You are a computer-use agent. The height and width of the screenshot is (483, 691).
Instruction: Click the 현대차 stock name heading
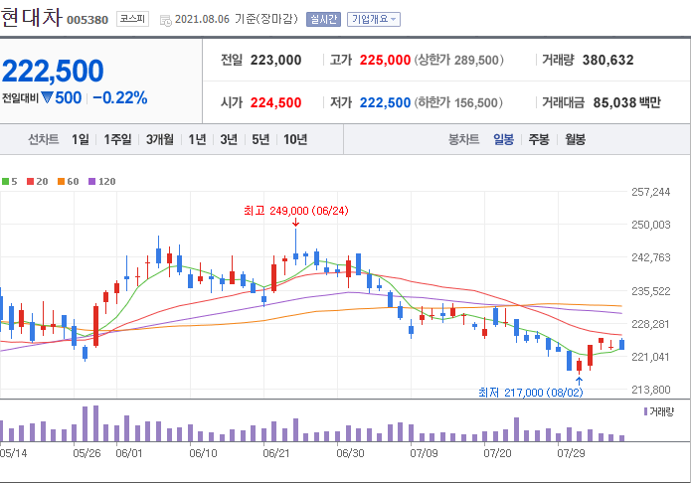point(32,17)
